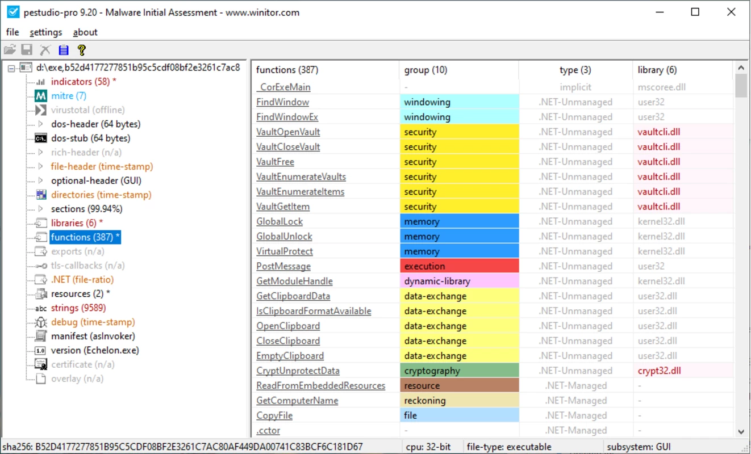Click the open file toolbar icon
This screenshot has height=454, width=751.
10,50
